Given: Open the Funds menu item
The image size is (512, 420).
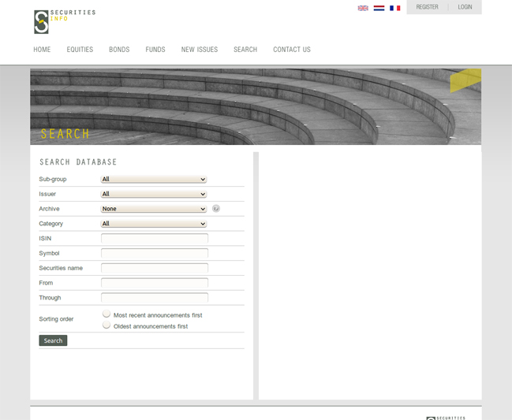Looking at the screenshot, I should pos(155,50).
